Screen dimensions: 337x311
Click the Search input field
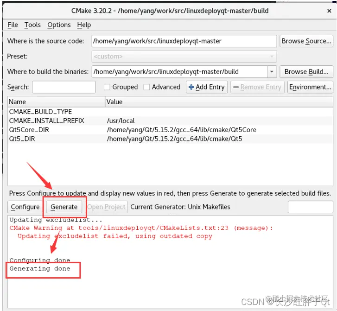64,87
